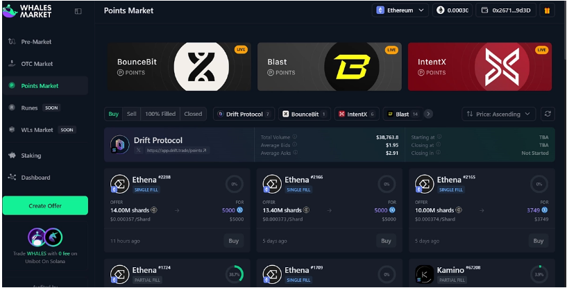This screenshot has height=288, width=567.
Task: Open the app.drift.trade/points link
Action: coord(176,150)
